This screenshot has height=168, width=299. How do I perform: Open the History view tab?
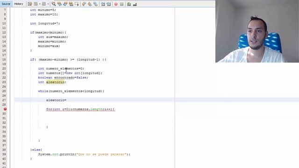(19, 4)
